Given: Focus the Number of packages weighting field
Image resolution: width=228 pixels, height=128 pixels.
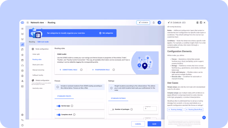Looking at the screenshot, I should coord(150,109).
